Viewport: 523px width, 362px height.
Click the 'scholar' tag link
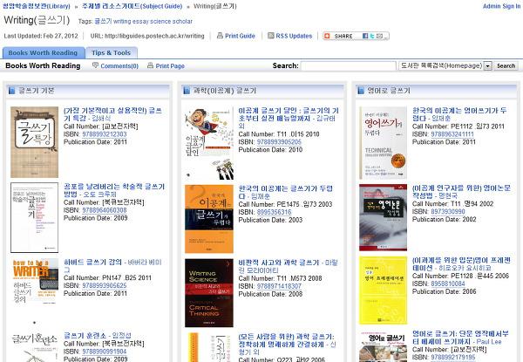coord(182,21)
